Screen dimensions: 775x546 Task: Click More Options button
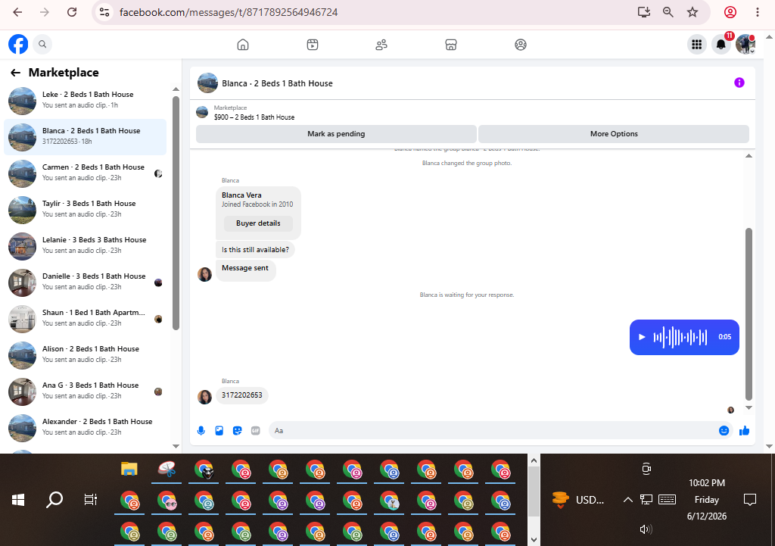[x=614, y=134]
